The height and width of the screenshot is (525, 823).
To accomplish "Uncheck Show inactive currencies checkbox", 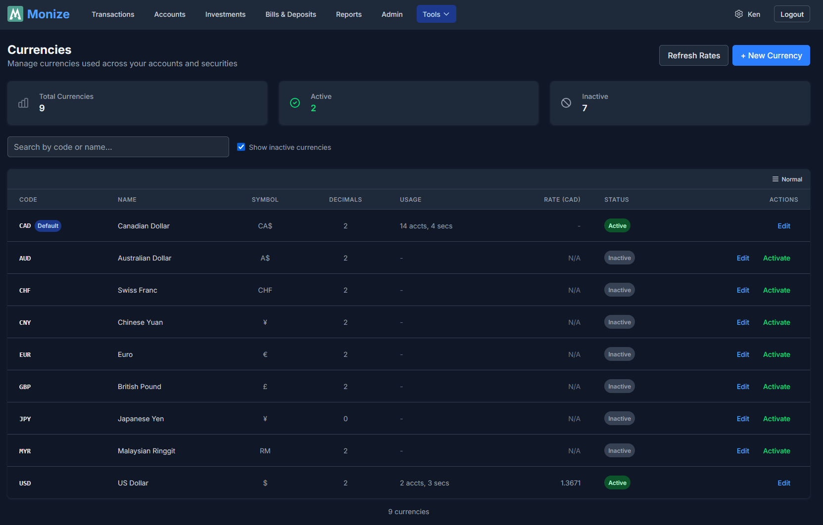I will coord(241,147).
